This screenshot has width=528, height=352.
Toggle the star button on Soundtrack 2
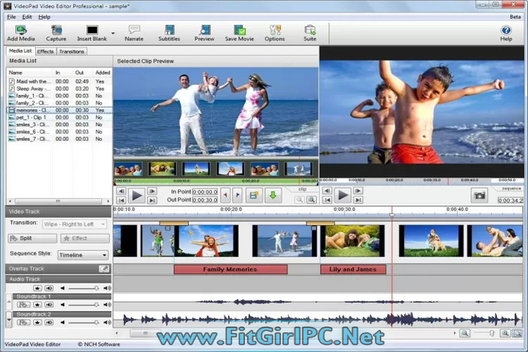[x=37, y=322]
